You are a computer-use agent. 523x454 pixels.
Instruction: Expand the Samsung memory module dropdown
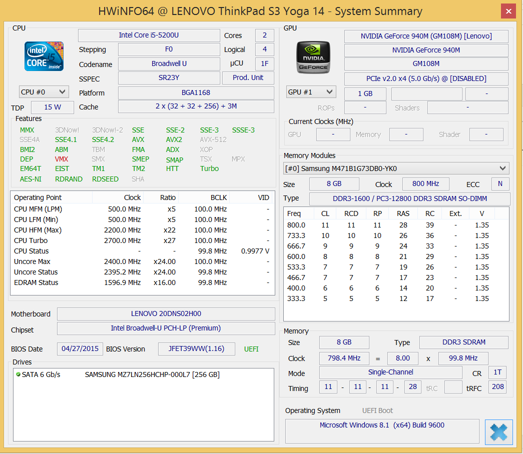pyautogui.click(x=396, y=168)
